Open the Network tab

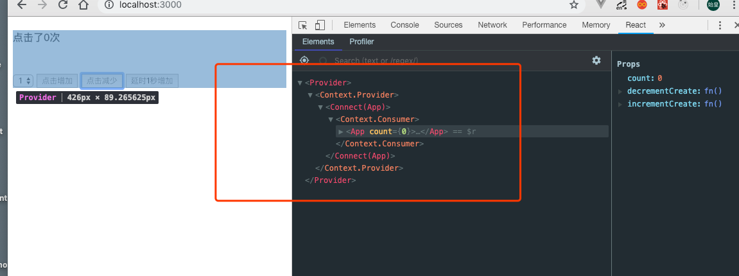coord(492,25)
